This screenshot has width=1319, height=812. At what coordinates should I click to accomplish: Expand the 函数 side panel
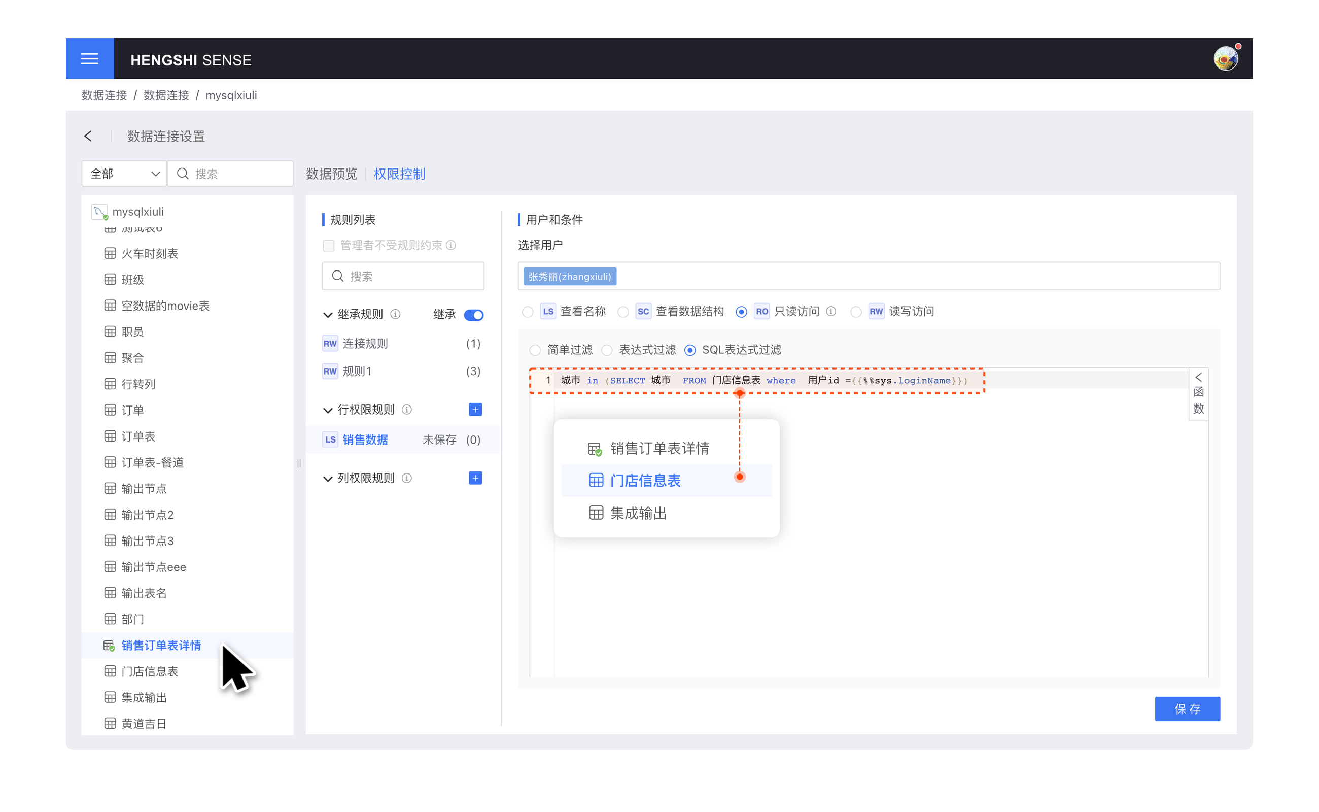click(1198, 394)
